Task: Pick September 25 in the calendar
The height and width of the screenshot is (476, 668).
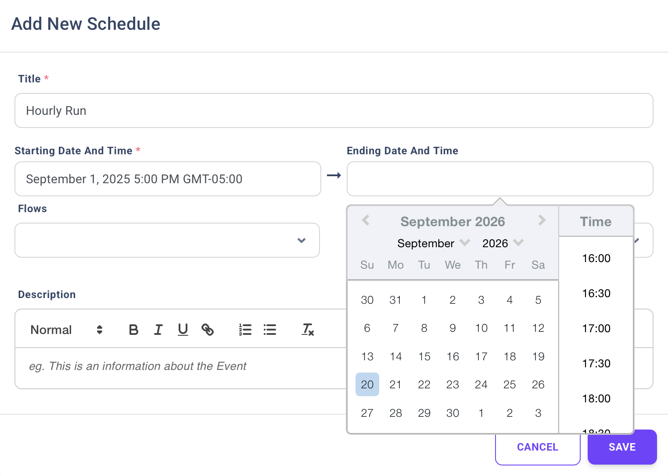Action: (510, 384)
